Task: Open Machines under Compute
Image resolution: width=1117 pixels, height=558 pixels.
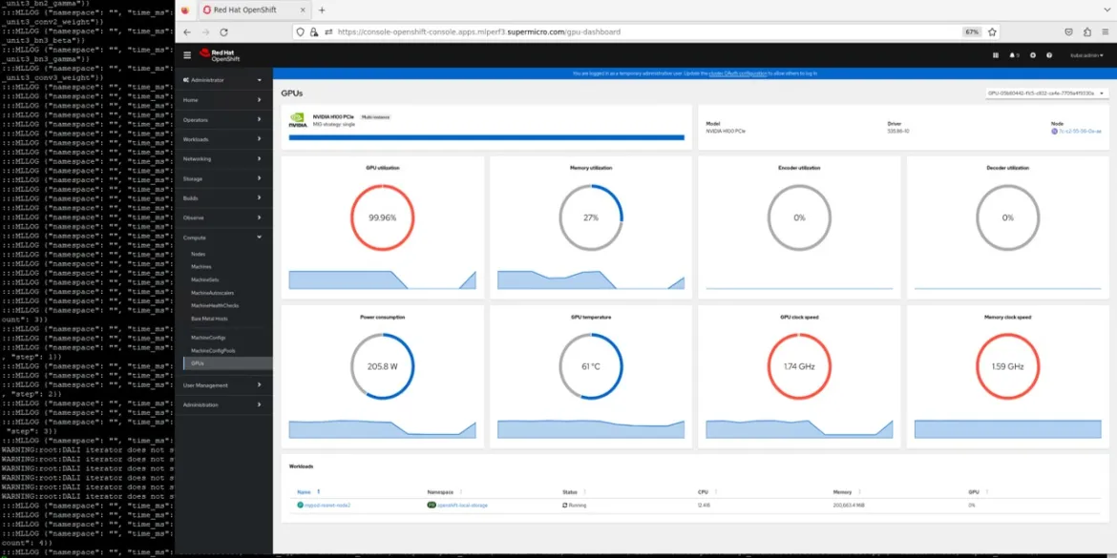Action: pyautogui.click(x=201, y=266)
